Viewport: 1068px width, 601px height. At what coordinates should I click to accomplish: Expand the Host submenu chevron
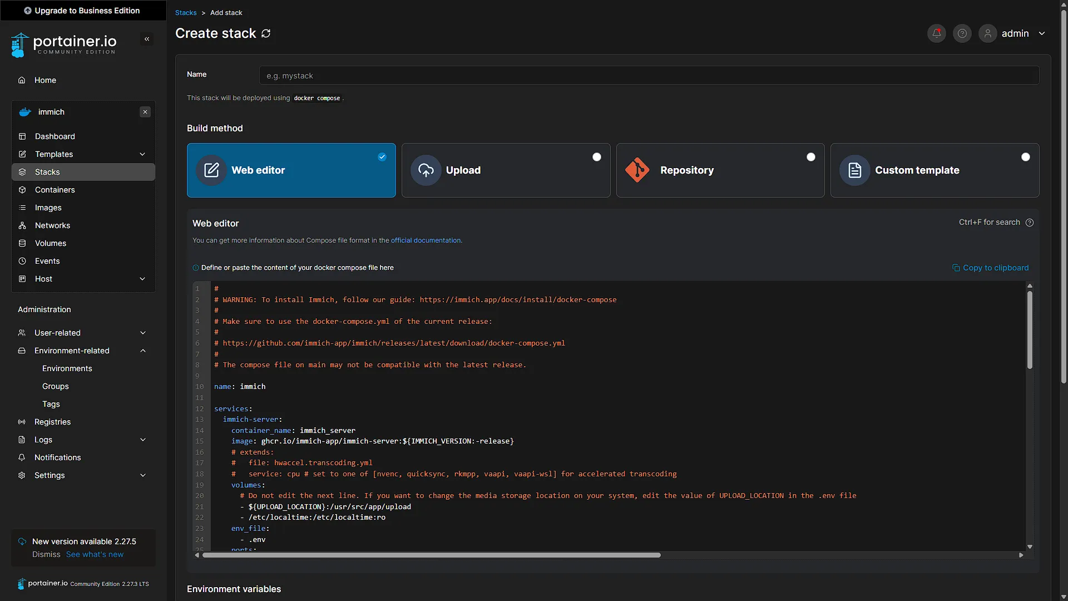coord(142,279)
